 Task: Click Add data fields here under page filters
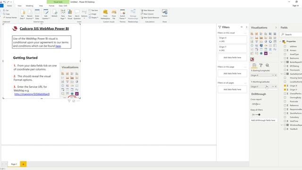(232, 74)
